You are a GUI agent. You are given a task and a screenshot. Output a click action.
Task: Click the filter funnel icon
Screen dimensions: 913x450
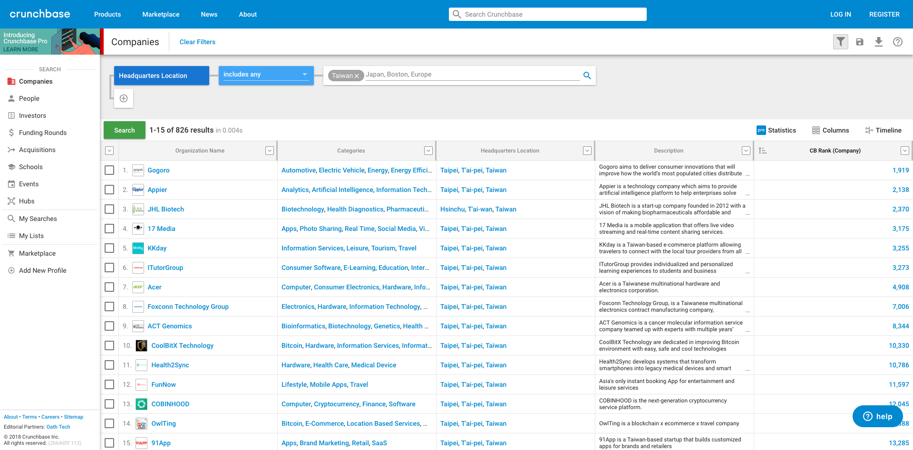coord(841,42)
